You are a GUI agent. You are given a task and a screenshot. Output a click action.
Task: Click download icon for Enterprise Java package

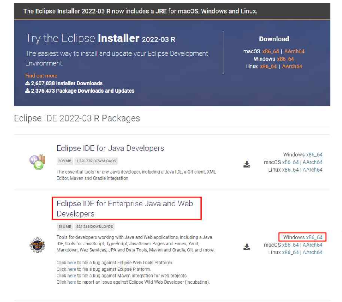[x=247, y=247]
